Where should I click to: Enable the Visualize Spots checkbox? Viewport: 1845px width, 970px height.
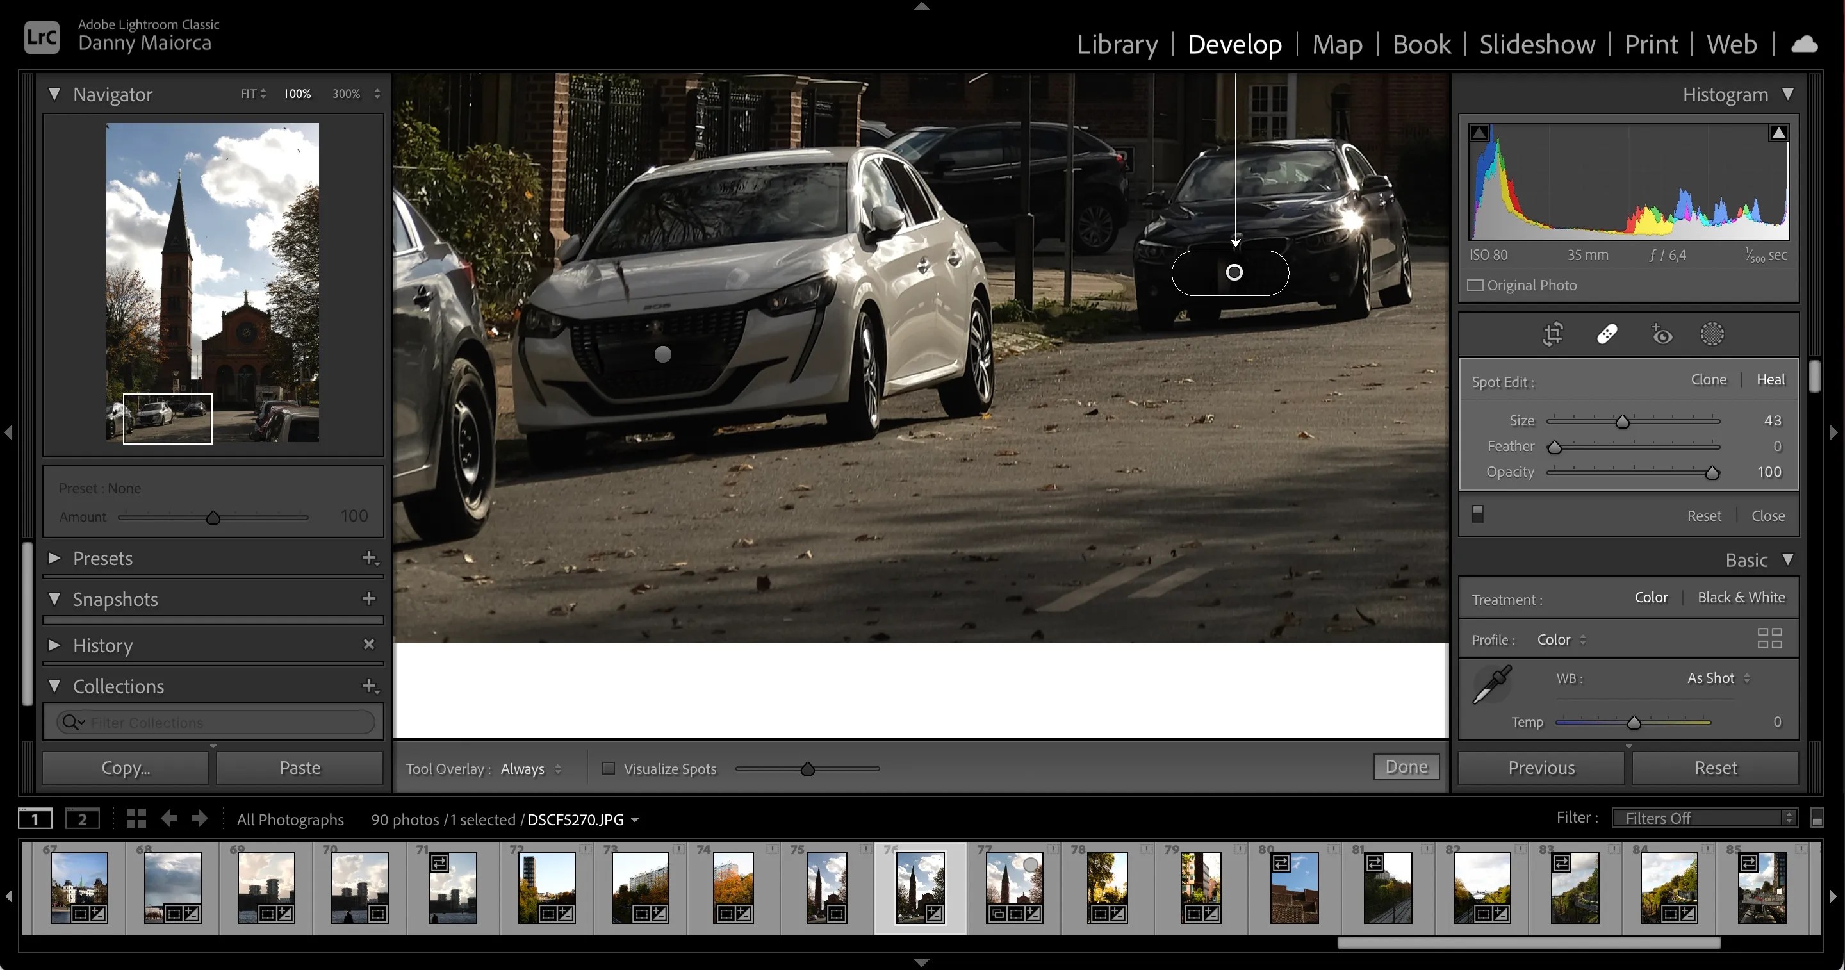tap(608, 768)
